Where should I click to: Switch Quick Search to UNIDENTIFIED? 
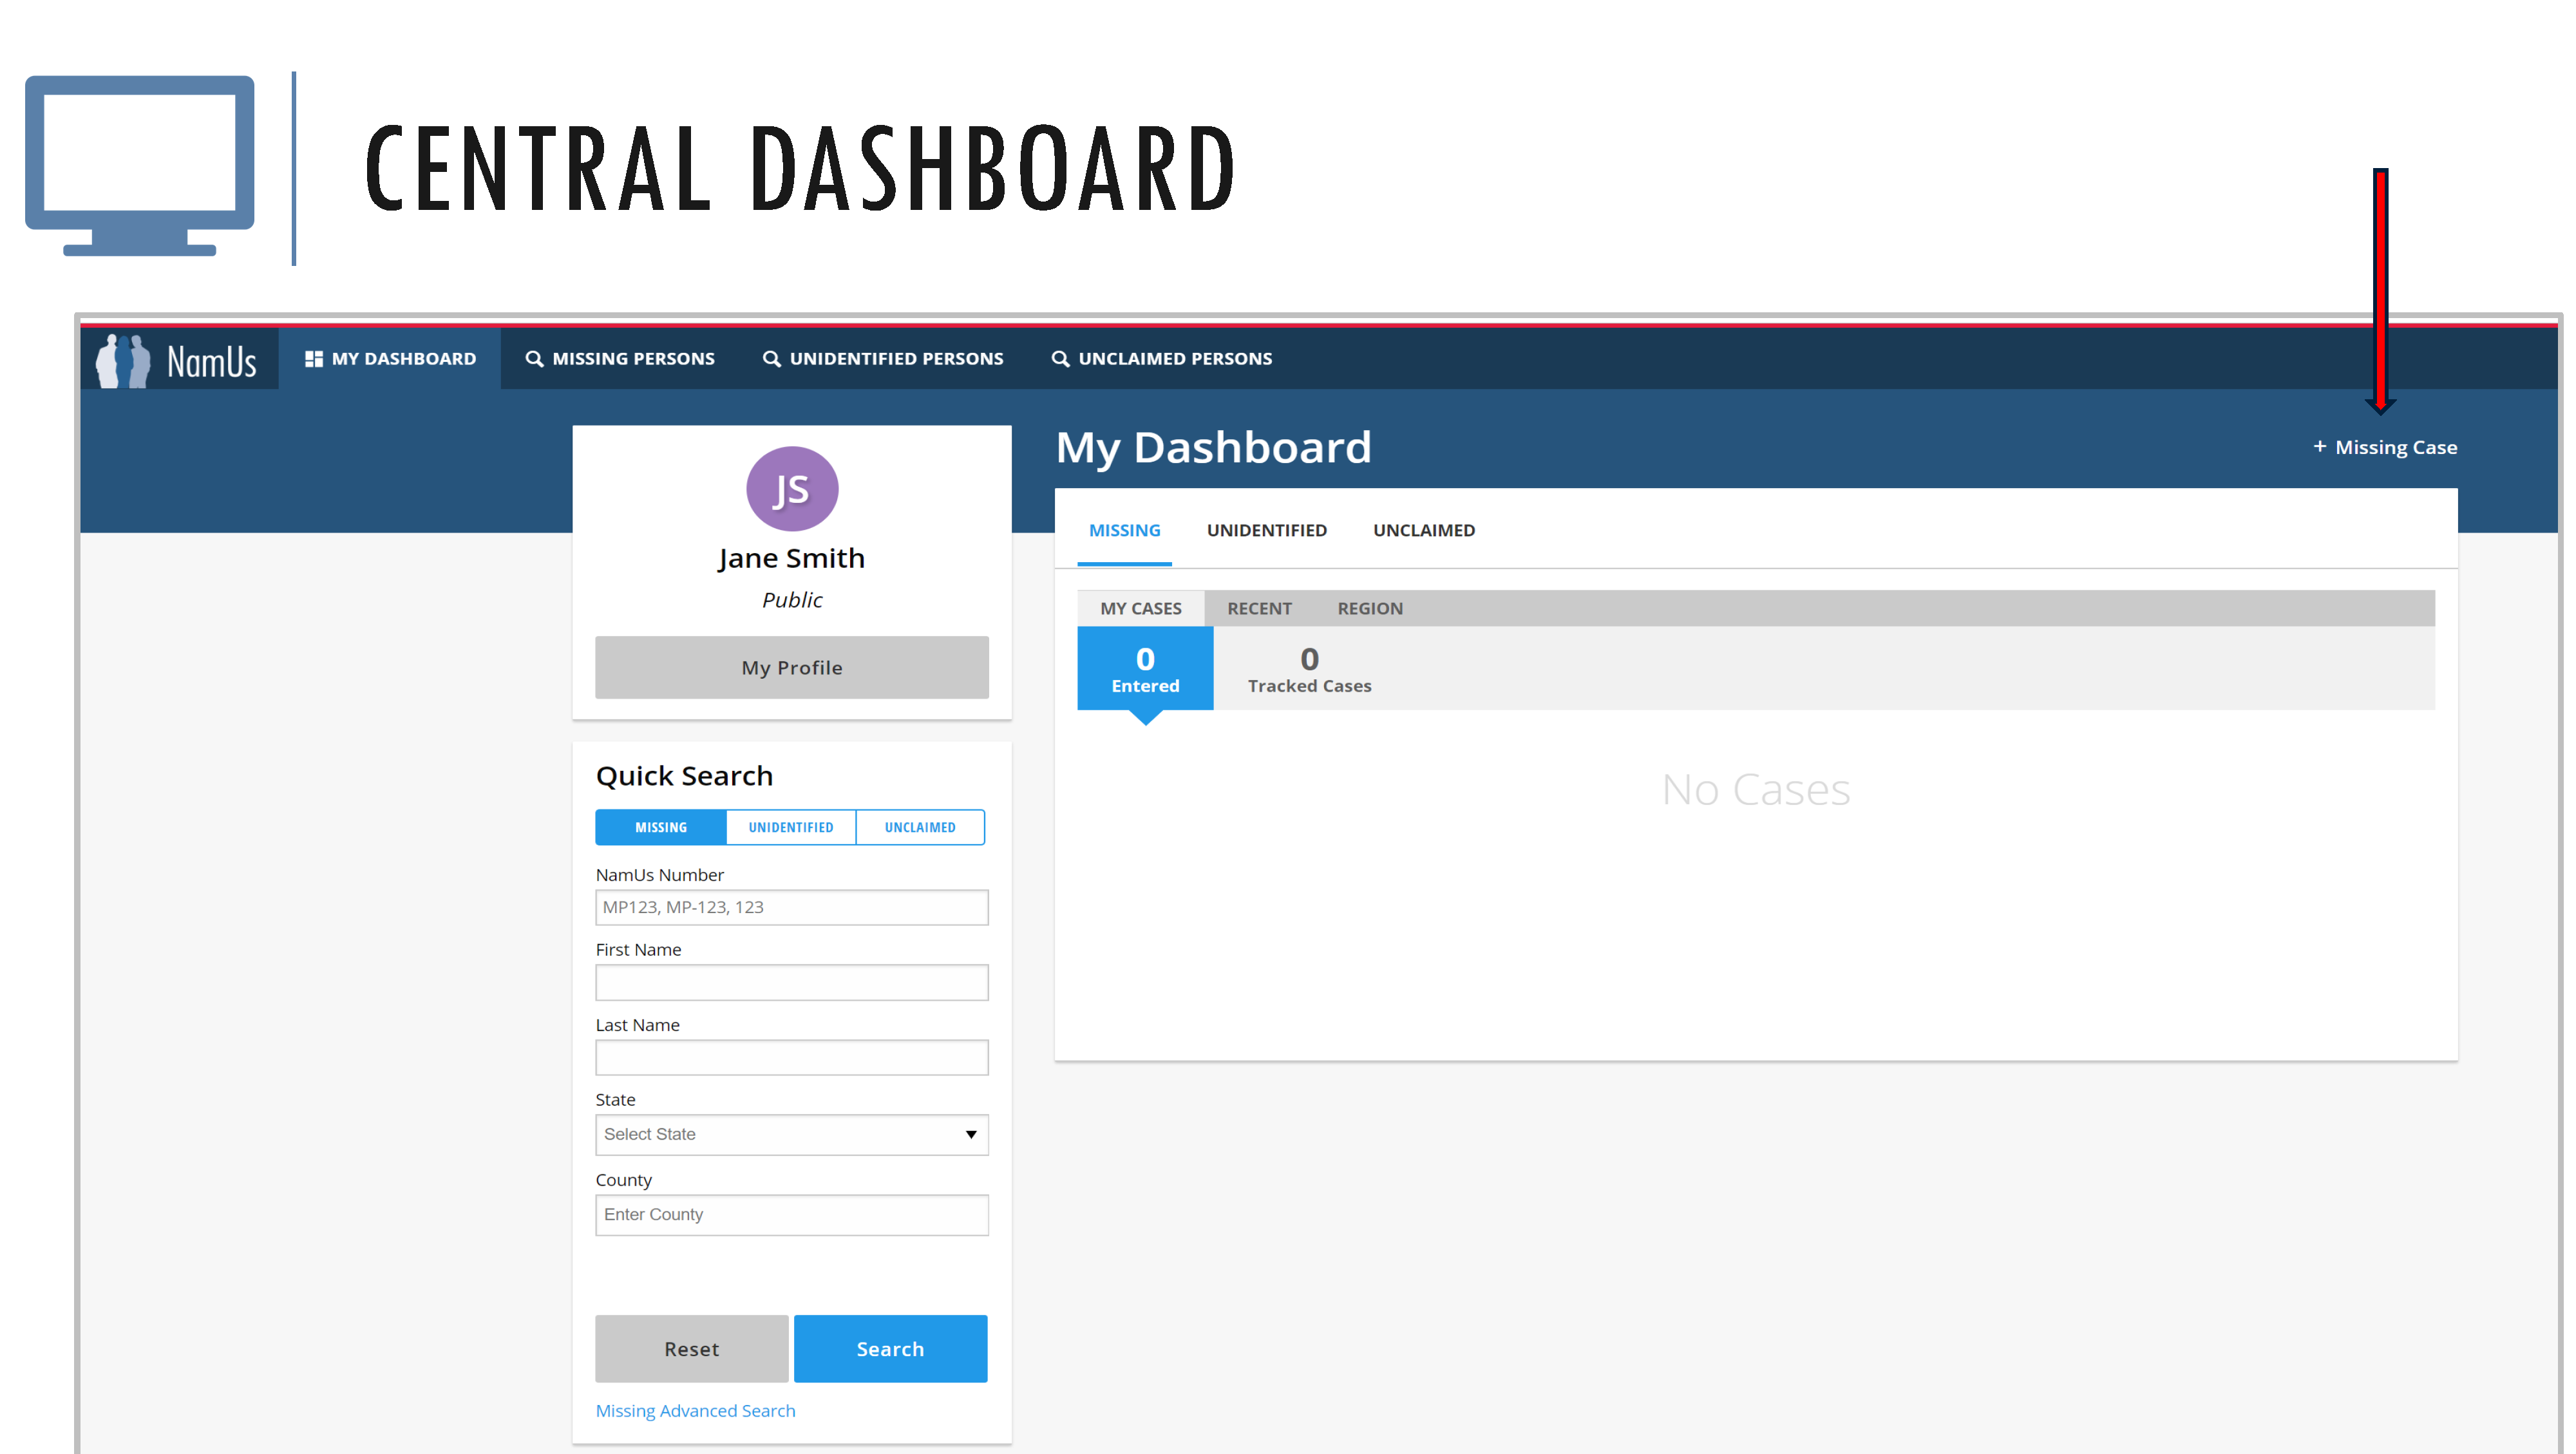click(x=790, y=827)
